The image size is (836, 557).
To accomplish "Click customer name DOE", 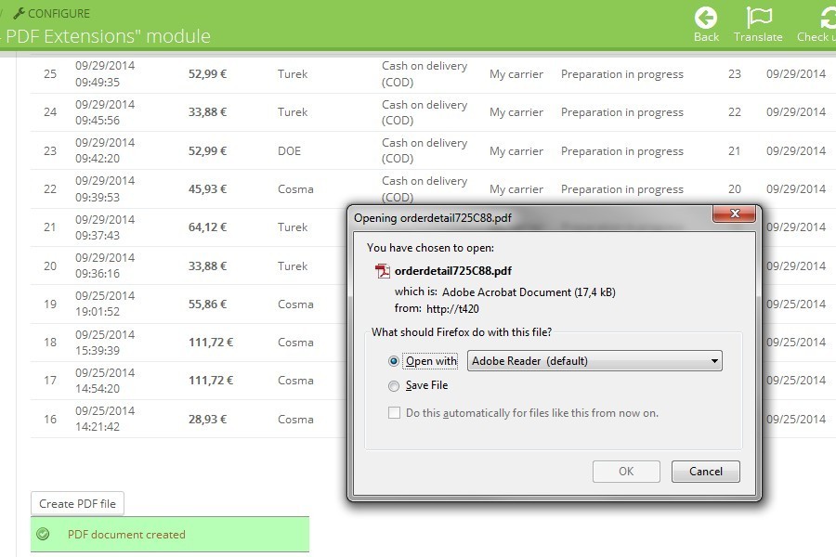I will click(289, 150).
